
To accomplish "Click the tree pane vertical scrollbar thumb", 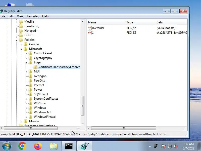I will pos(83,106).
